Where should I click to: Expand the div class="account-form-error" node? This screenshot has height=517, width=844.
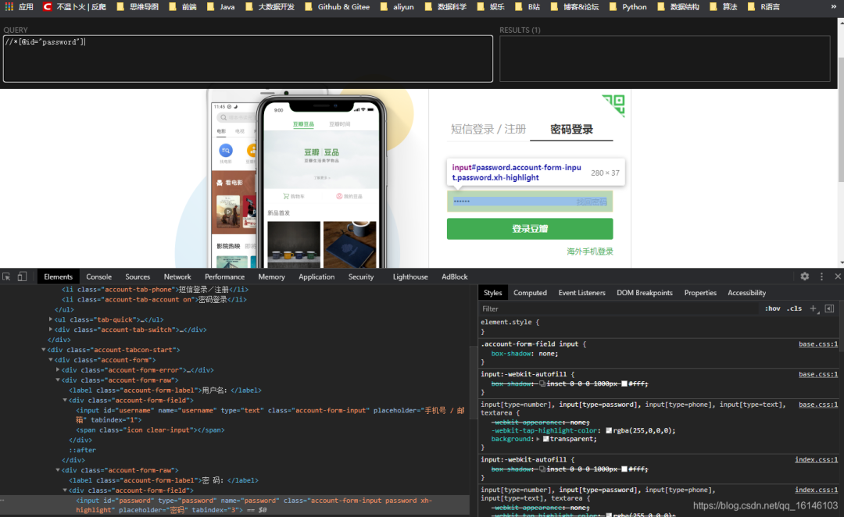click(58, 369)
